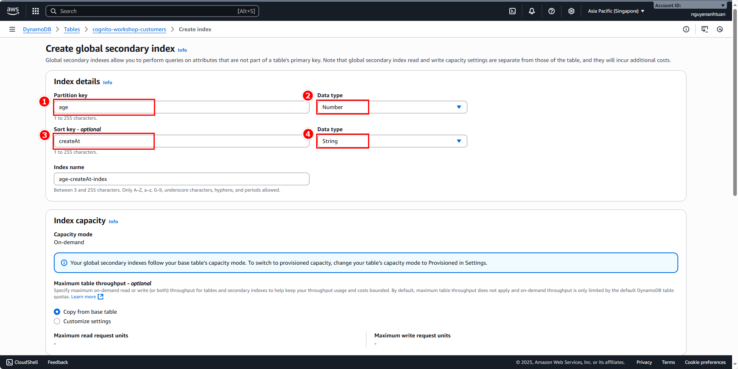The image size is (738, 369).
Task: Open the help question mark icon
Action: [x=552, y=11]
